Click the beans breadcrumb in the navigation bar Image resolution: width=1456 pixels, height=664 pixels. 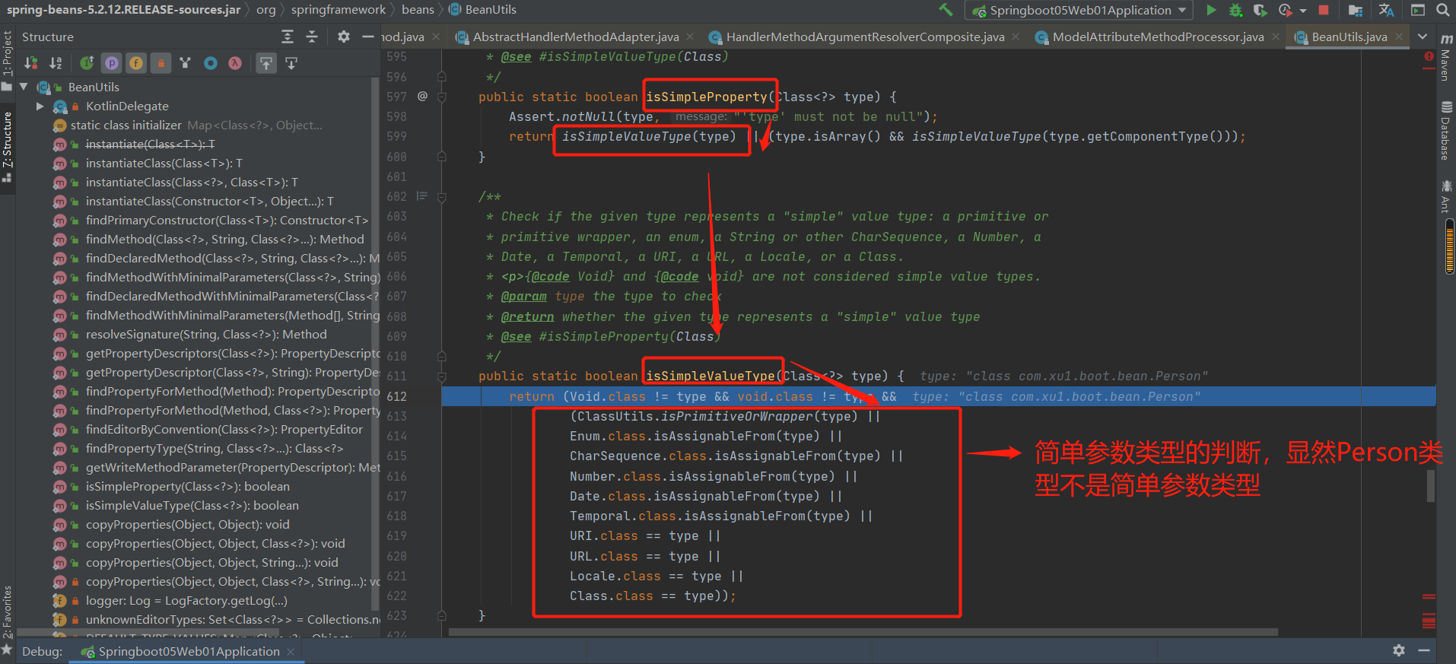[418, 10]
